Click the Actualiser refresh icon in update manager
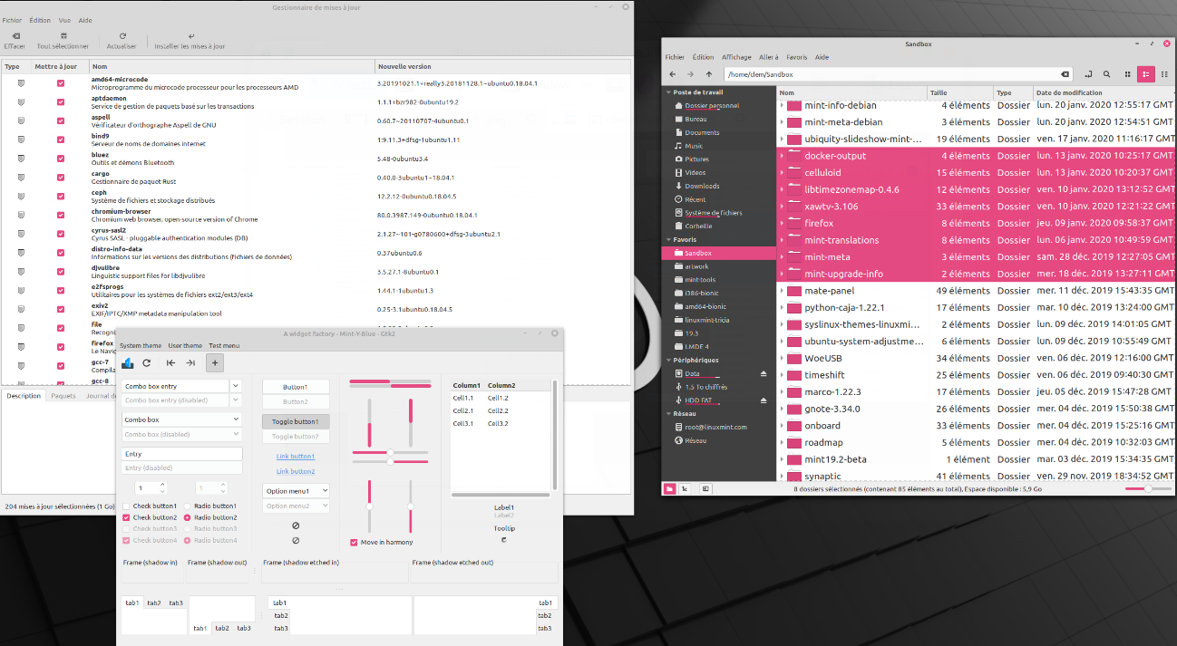 pyautogui.click(x=122, y=36)
